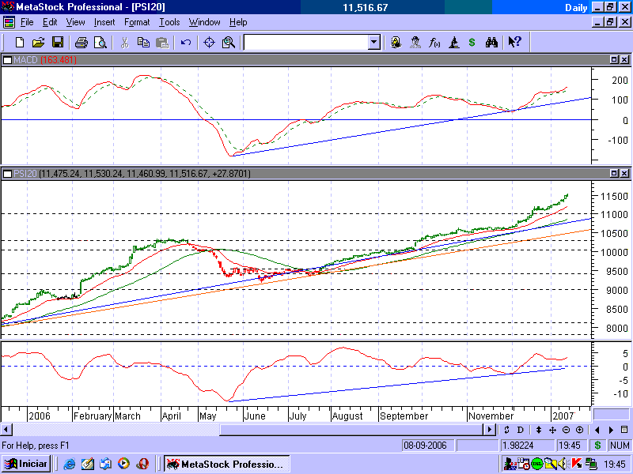Maximize the MACD inner window pane
The width and height of the screenshot is (633, 474).
click(x=613, y=60)
